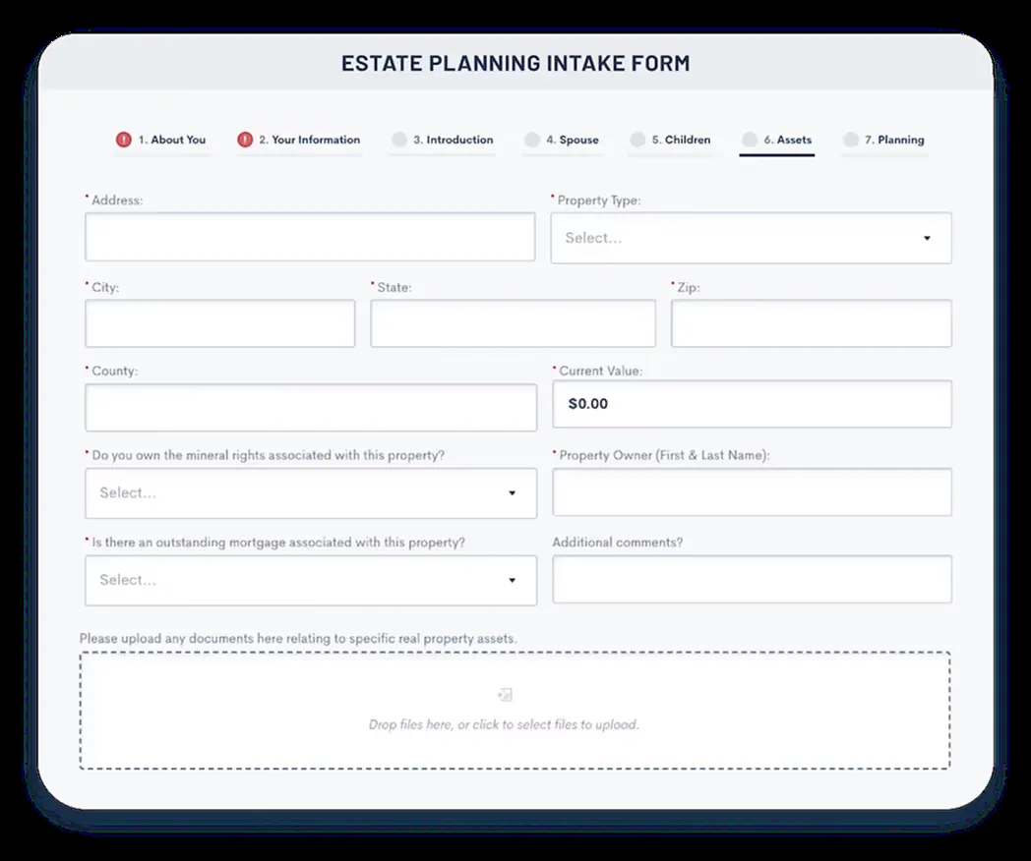
Task: Navigate to the Planning step
Action: [892, 140]
